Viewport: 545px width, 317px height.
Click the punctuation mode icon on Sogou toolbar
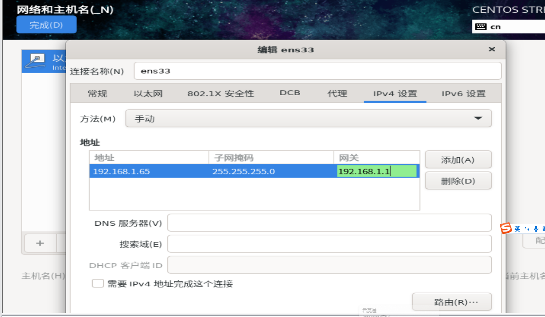[x=527, y=228]
